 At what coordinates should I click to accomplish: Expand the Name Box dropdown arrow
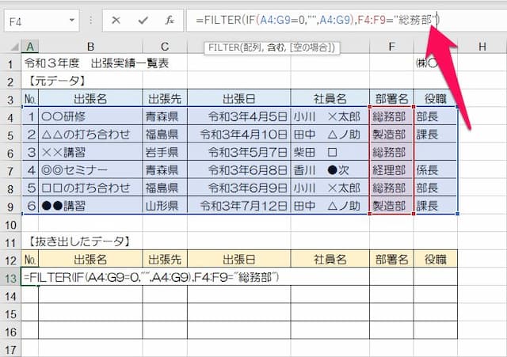[72, 21]
